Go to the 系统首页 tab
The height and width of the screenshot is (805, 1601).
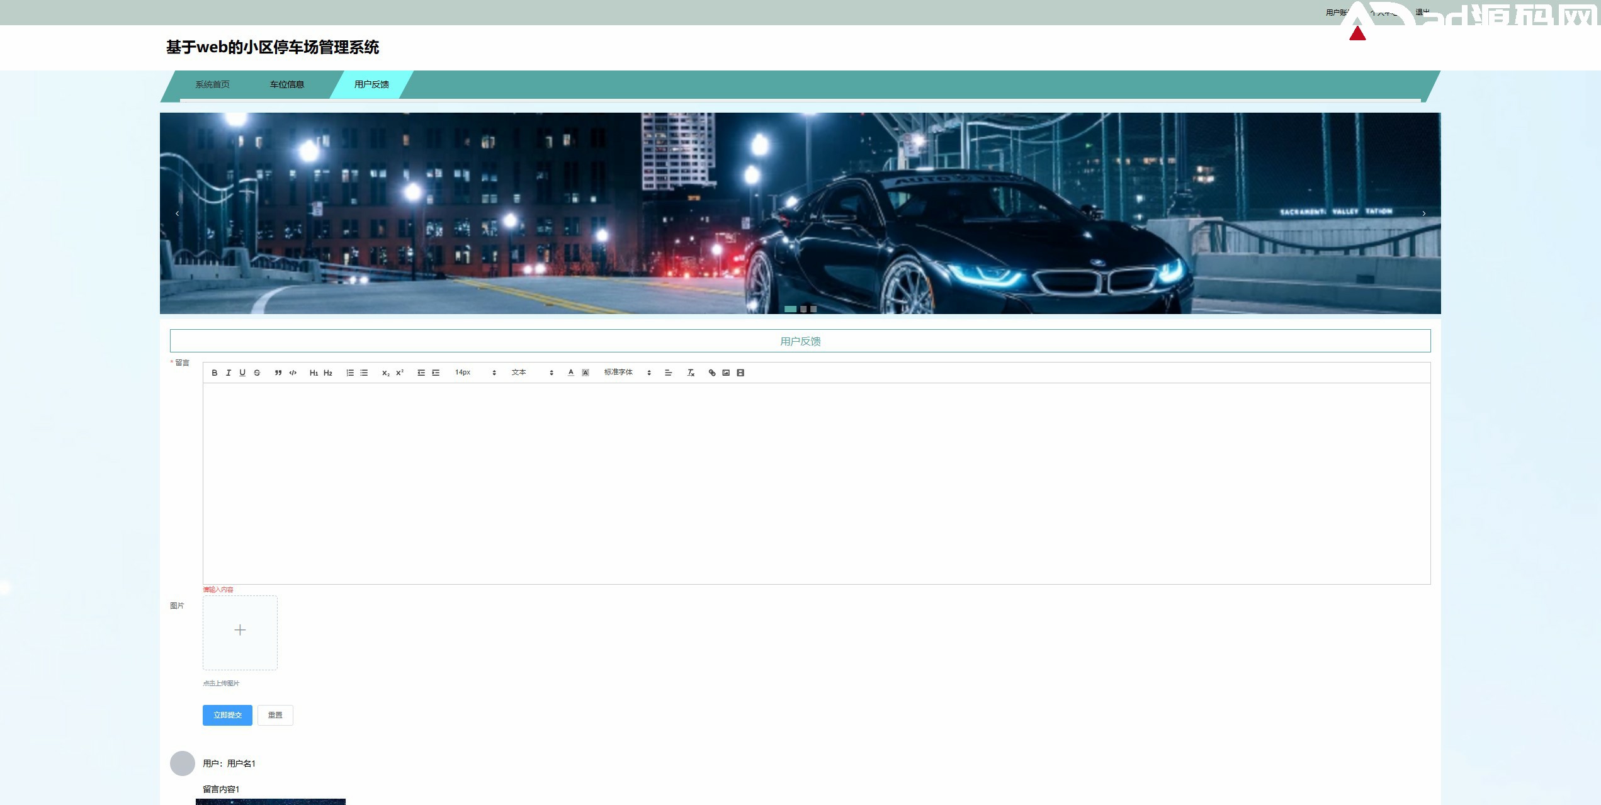click(x=212, y=84)
